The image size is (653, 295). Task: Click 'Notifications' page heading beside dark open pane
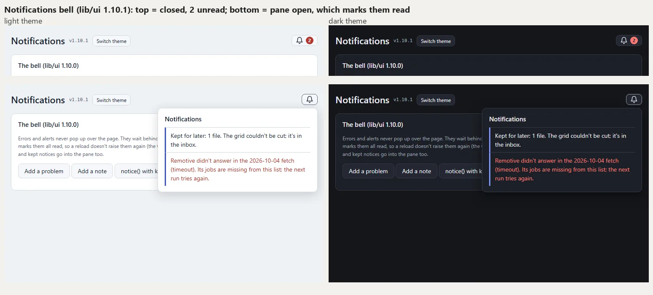click(x=362, y=100)
